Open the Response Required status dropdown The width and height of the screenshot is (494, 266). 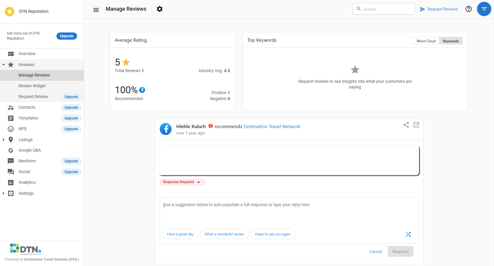[182, 182]
